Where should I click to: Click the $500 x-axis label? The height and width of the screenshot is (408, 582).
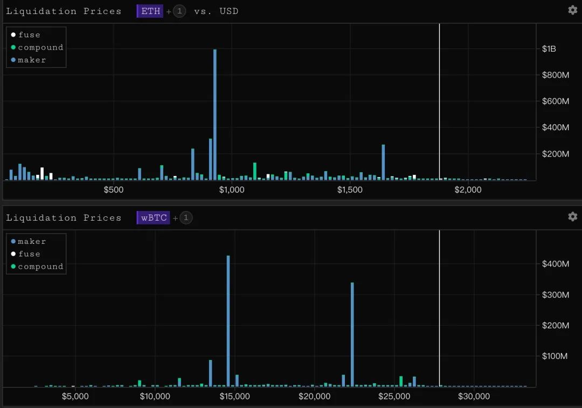114,189
